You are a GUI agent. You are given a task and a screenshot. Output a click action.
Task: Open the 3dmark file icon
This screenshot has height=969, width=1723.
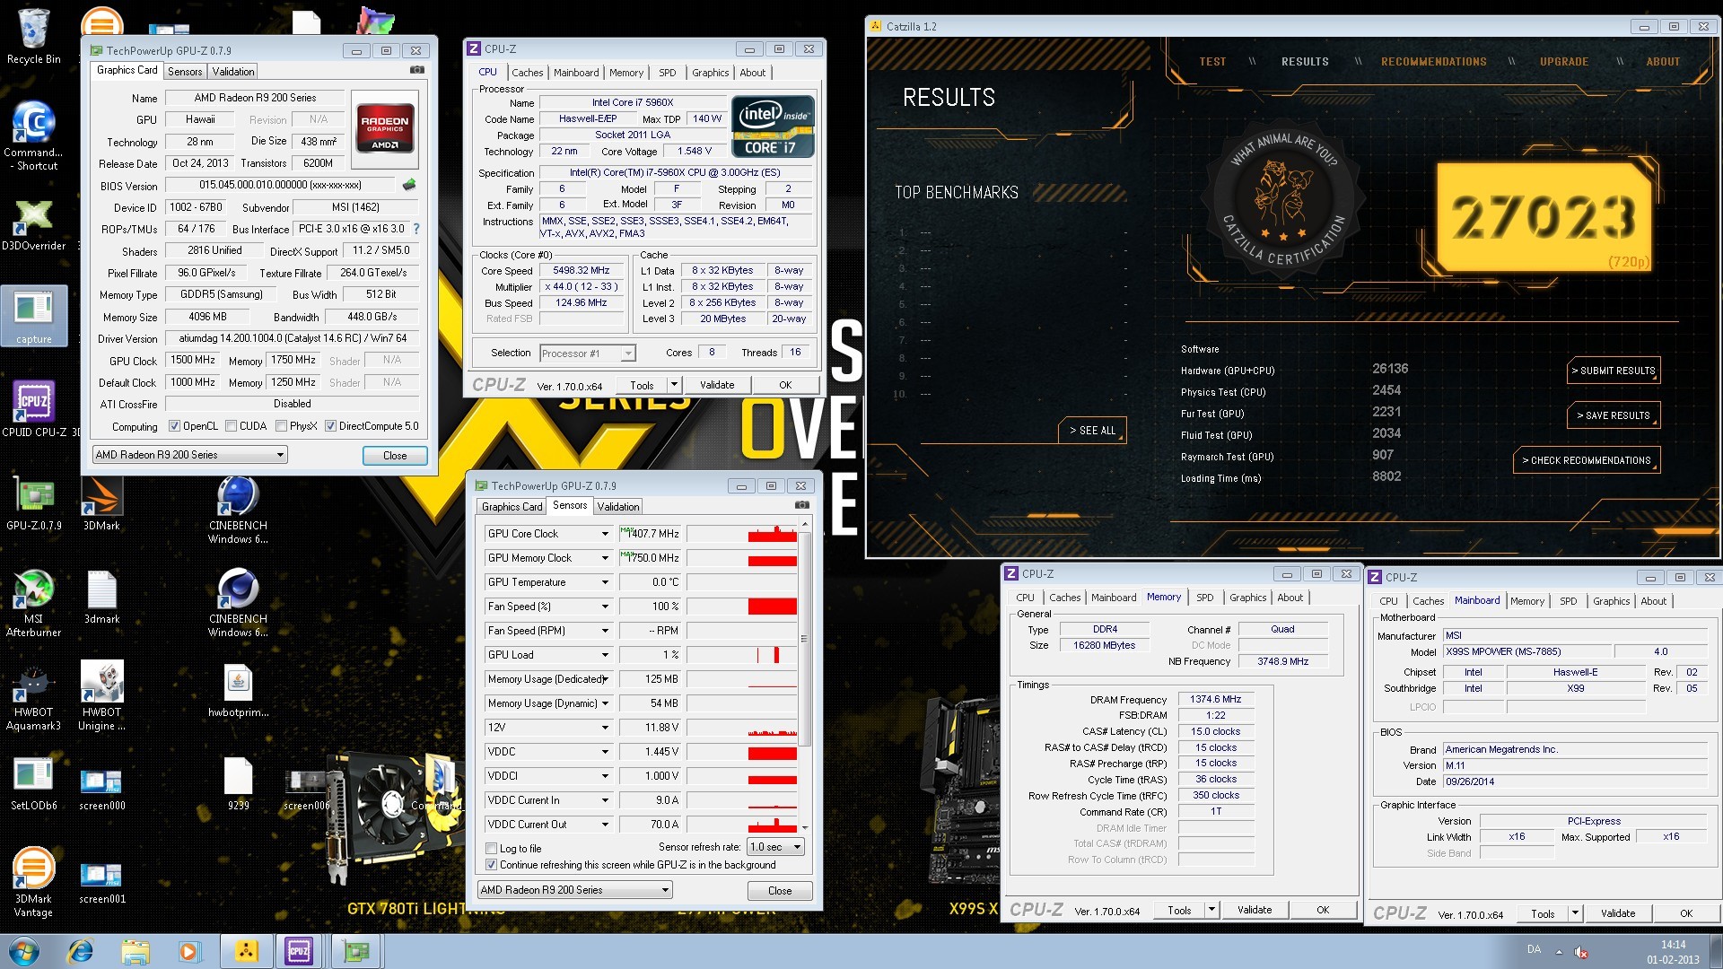(x=101, y=597)
